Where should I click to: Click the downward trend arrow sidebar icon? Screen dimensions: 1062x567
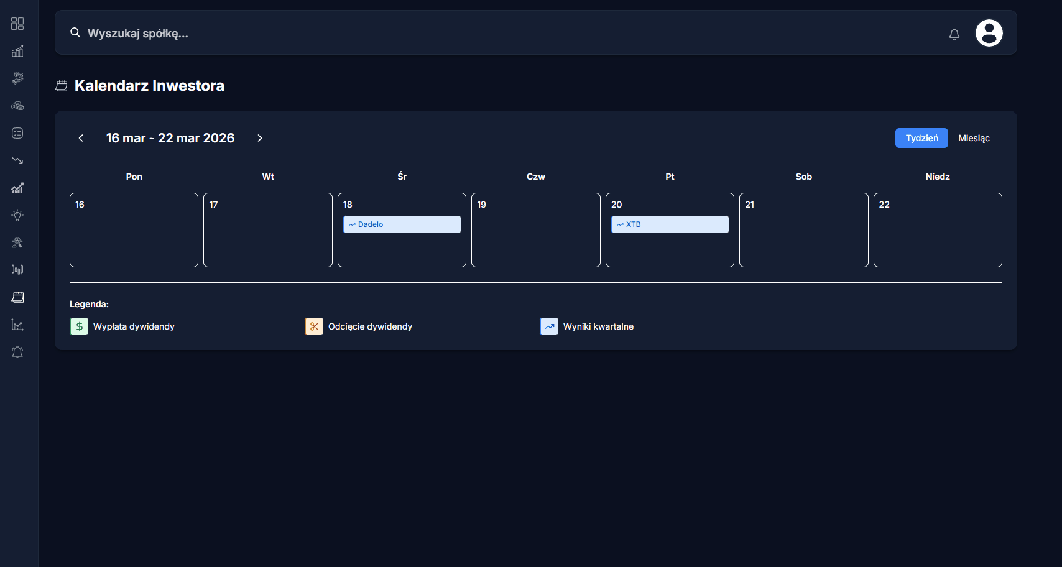[x=17, y=160]
